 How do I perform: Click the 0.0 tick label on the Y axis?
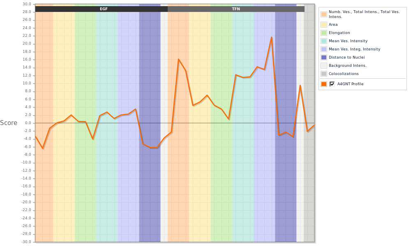coord(27,123)
